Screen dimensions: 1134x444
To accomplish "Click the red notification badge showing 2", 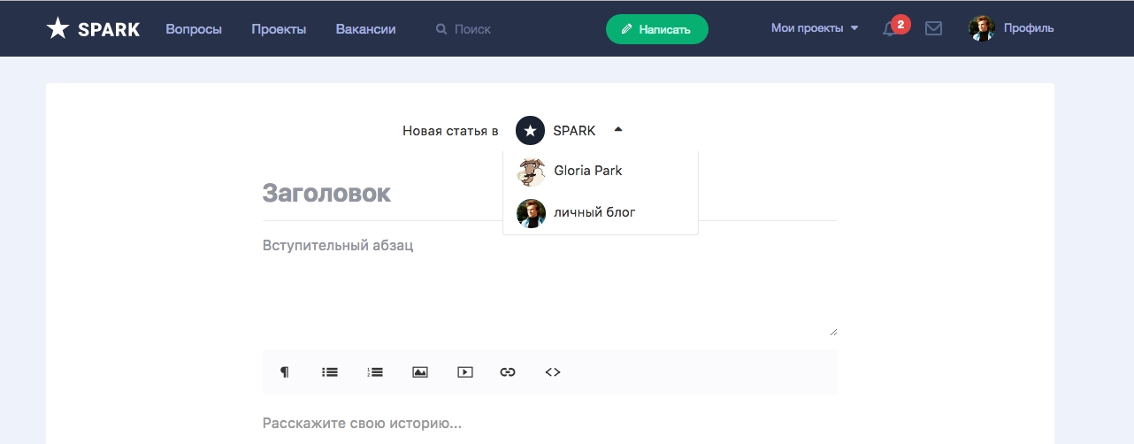I will point(900,24).
